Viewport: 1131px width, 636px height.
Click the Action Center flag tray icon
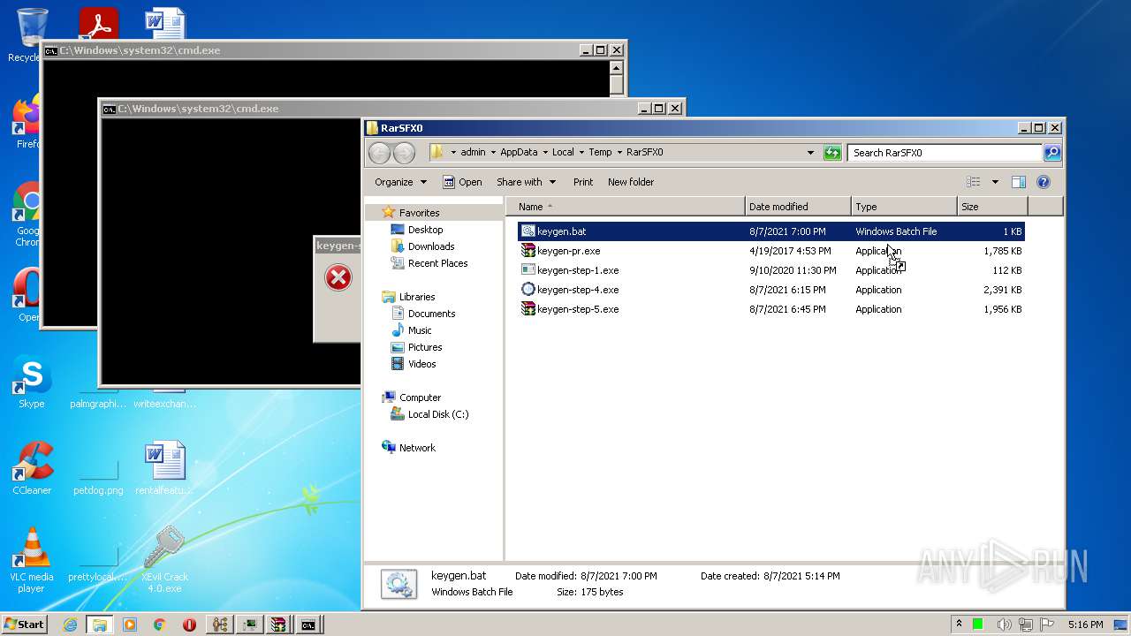(x=1047, y=625)
